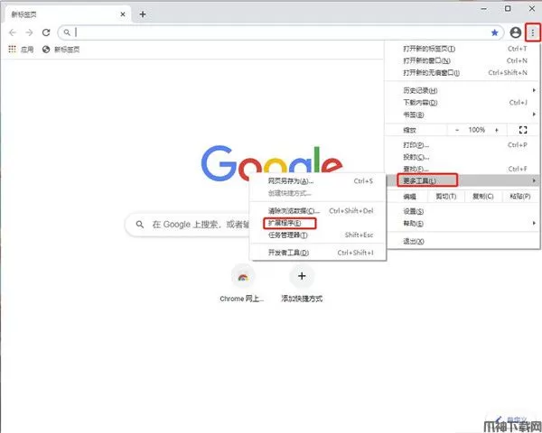Open 任务管理器 in the submenu
The width and height of the screenshot is (542, 433).
[x=318, y=235]
